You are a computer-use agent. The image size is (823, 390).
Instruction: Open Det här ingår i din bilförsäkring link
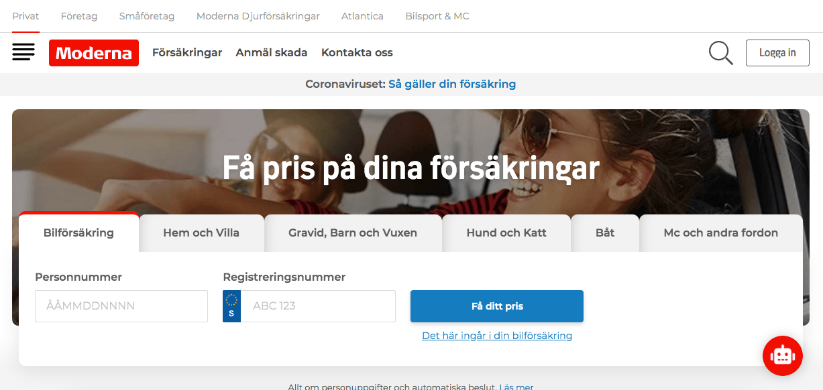497,336
